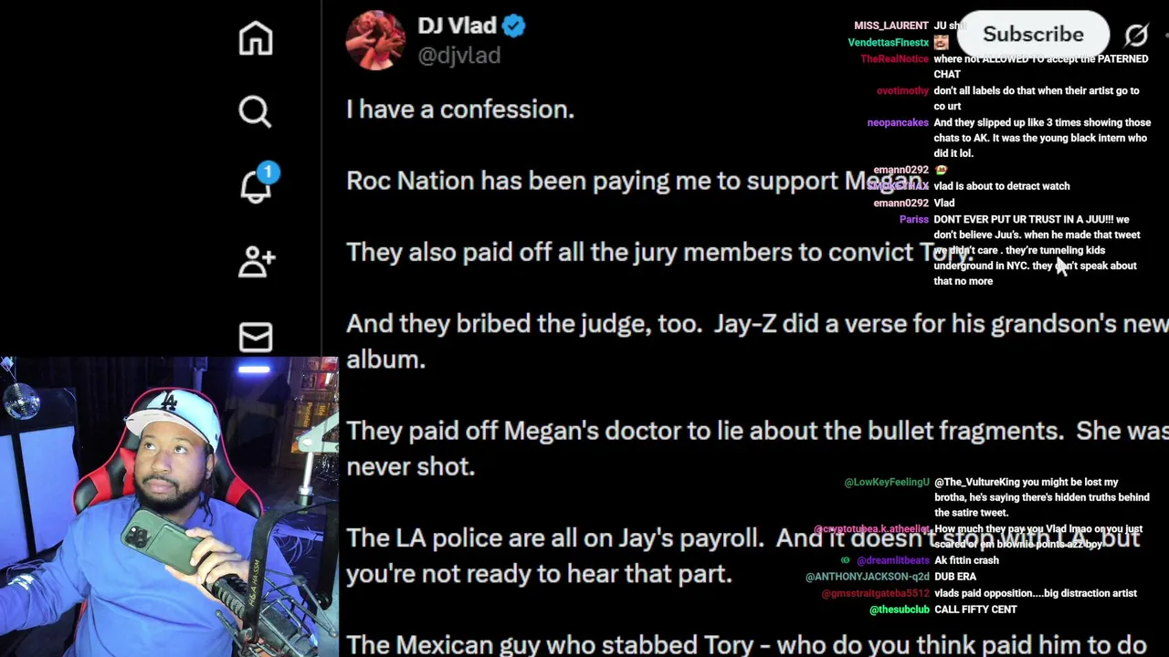The width and height of the screenshot is (1169, 657).
Task: Click DJ Vlad's verified checkmark badge
Action: pos(513,26)
